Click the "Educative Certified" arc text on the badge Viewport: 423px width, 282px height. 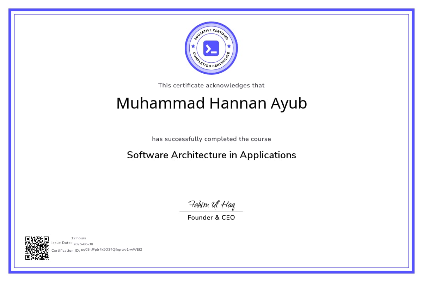coord(211,32)
